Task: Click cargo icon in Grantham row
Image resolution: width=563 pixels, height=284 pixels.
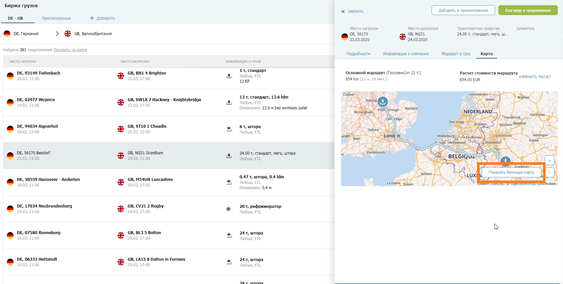Action: tap(229, 156)
